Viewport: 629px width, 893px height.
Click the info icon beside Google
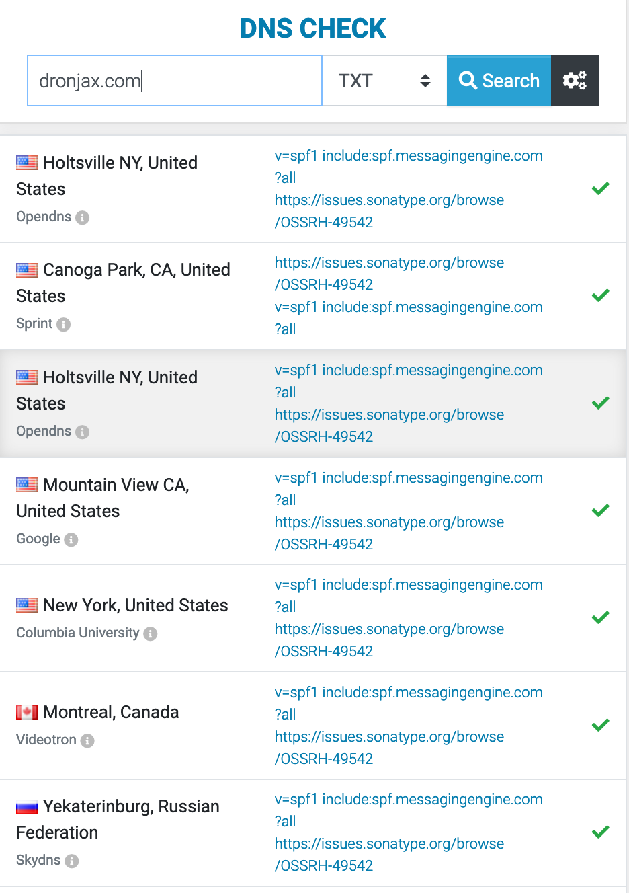[x=71, y=540]
